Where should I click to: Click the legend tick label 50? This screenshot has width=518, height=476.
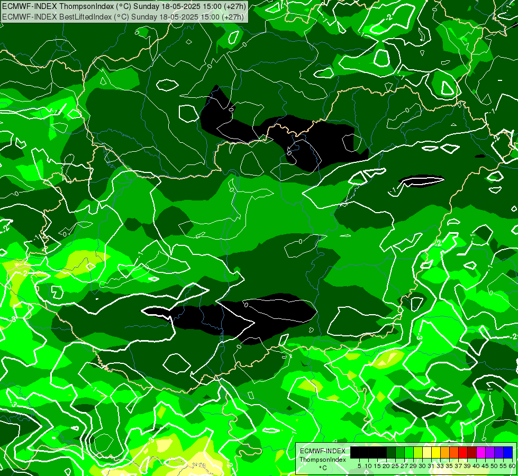[x=494, y=466]
